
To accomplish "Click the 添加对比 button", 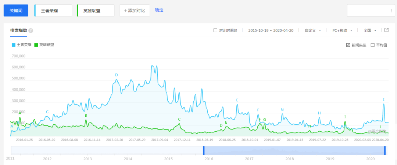I will [x=135, y=11].
